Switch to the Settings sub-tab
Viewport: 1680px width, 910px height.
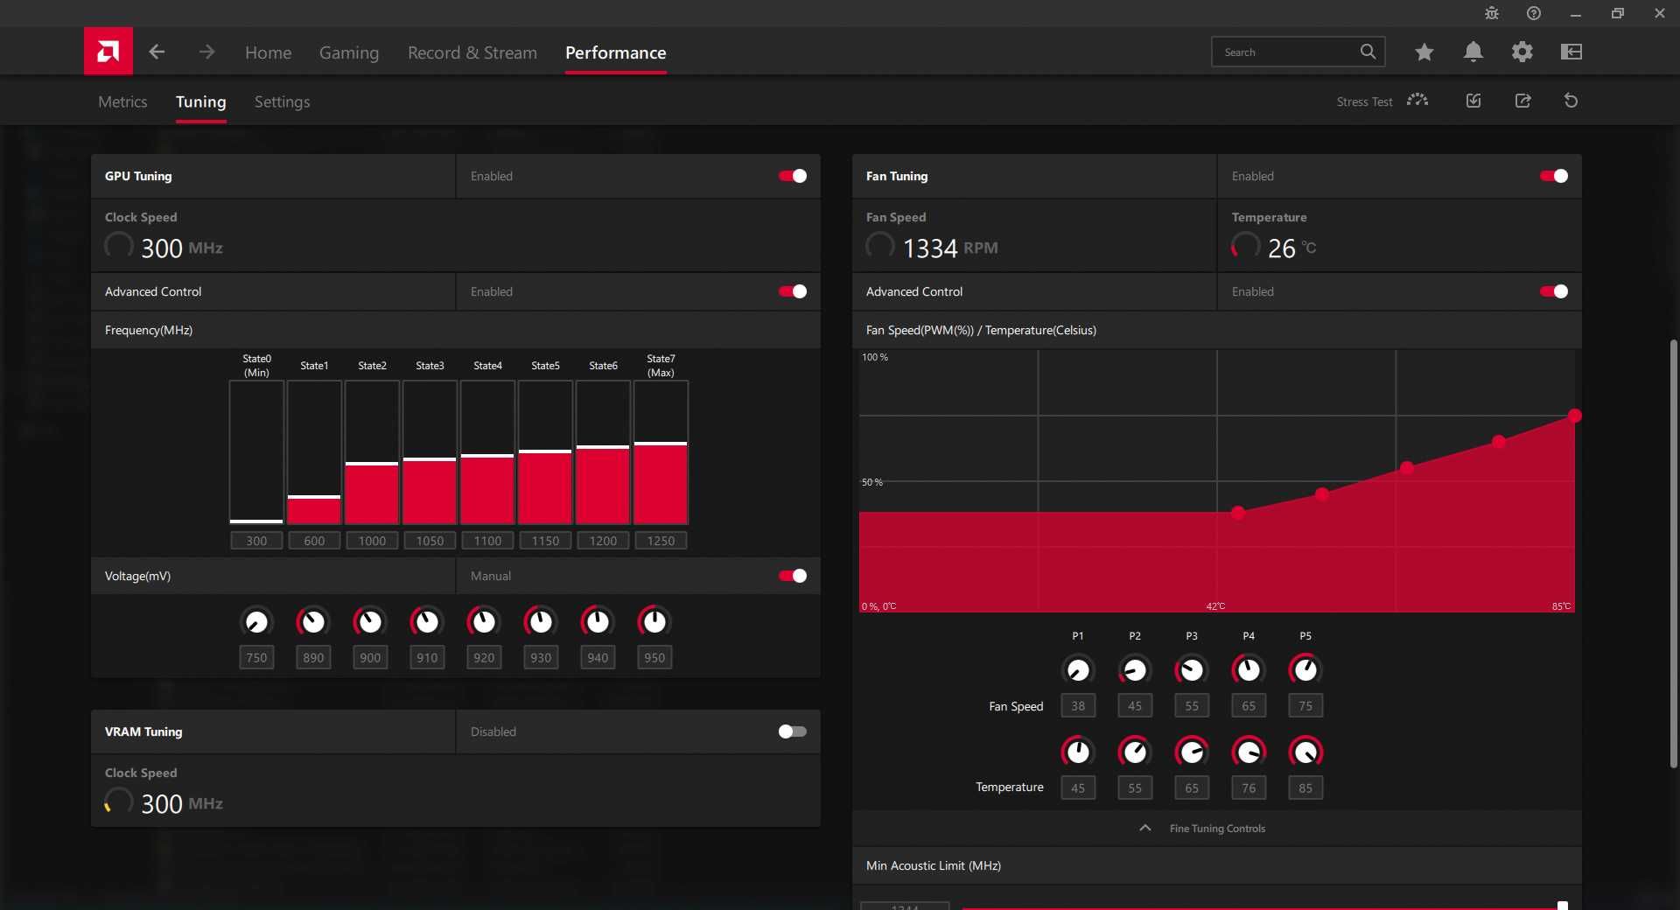tap(282, 101)
